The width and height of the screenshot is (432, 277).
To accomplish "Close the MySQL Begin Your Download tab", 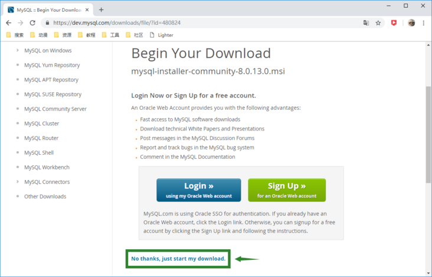I will tap(87, 10).
